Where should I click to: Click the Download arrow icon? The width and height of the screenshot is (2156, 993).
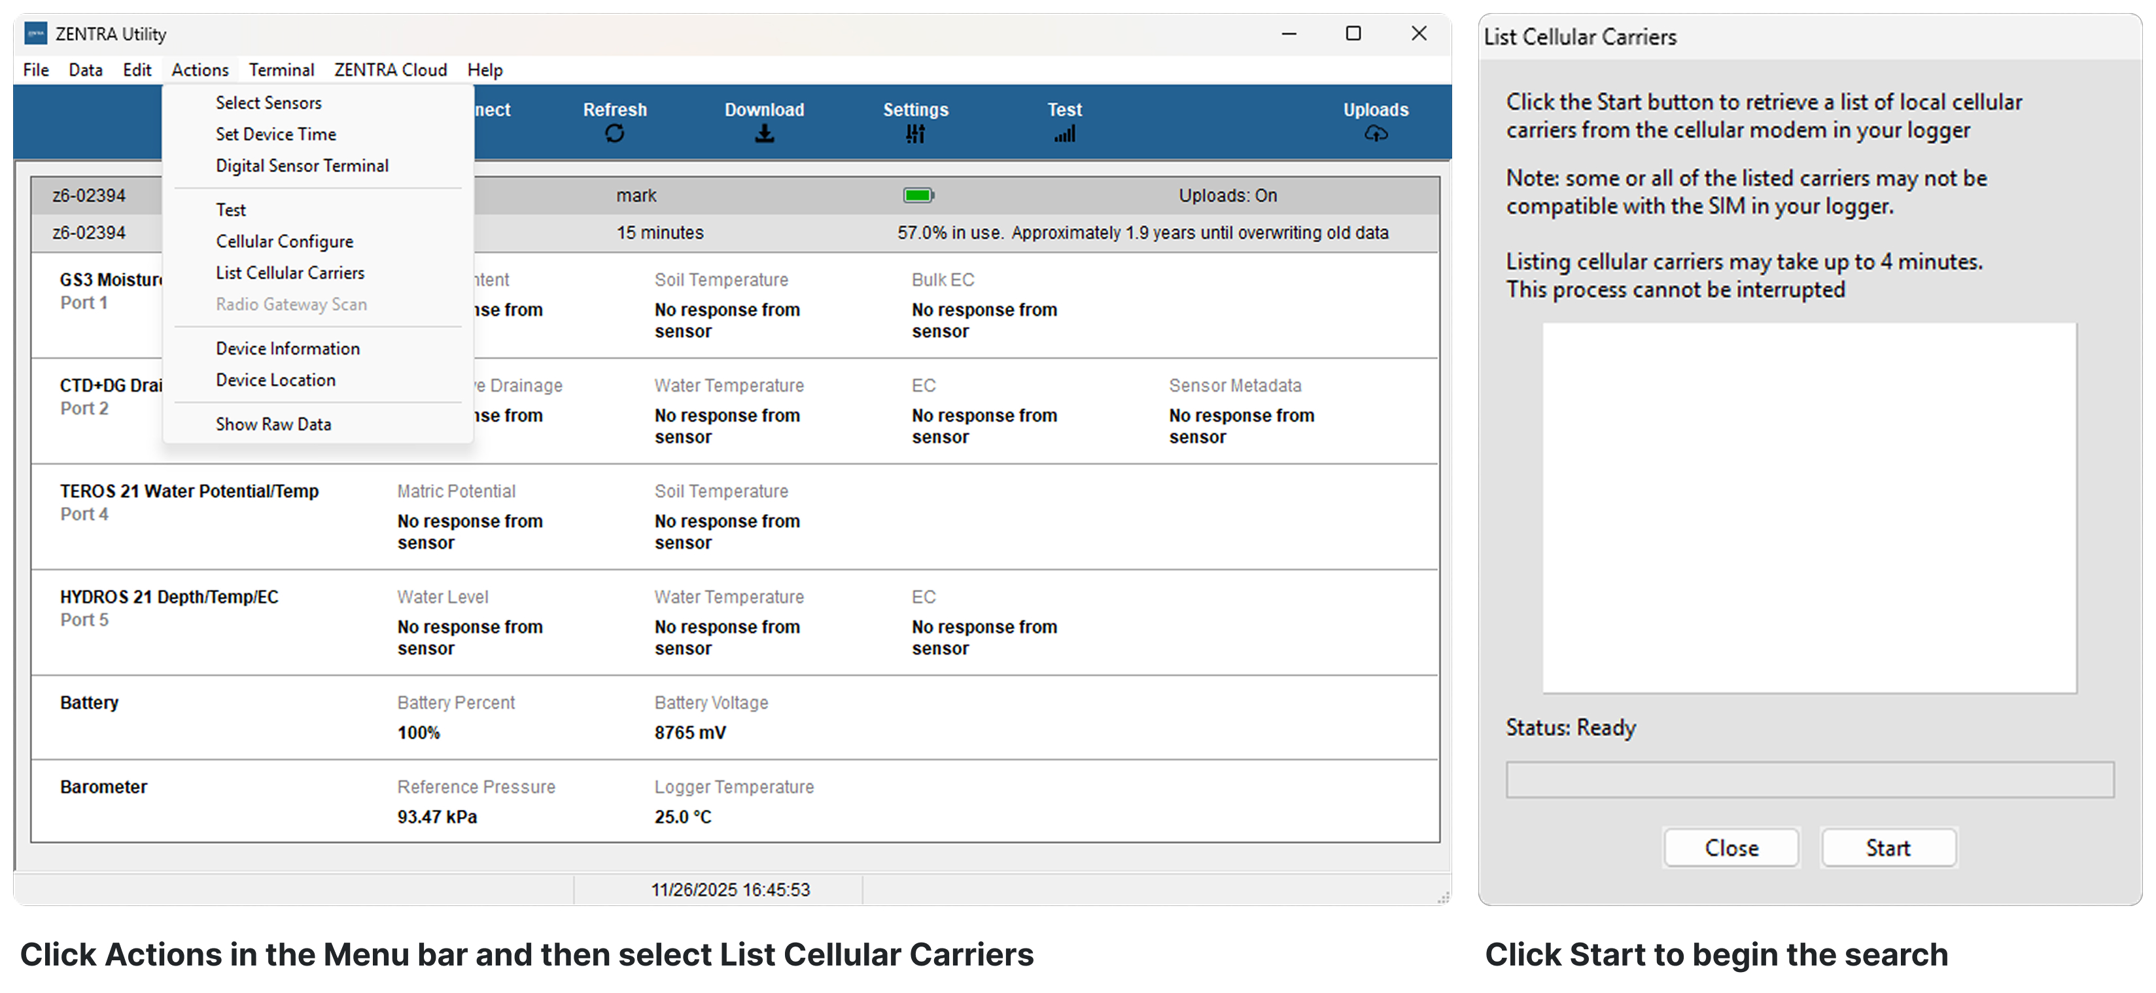[x=763, y=134]
